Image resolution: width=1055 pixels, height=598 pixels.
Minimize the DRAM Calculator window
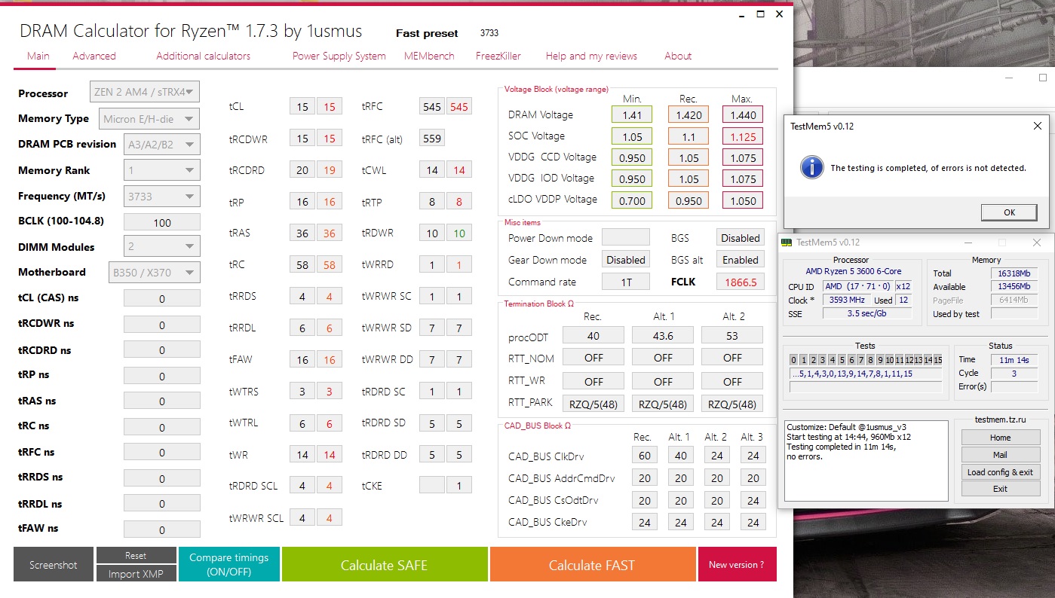tap(739, 14)
